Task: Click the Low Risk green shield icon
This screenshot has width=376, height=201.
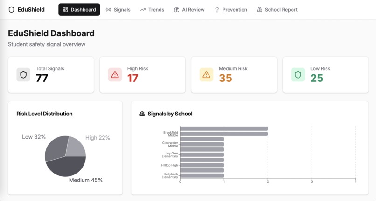Action: coord(298,74)
